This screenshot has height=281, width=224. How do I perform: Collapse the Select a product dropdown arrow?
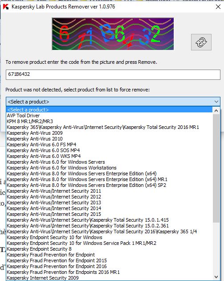[x=216, y=102]
